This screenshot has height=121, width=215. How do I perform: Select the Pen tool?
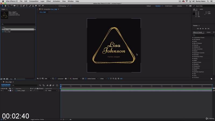[24, 6]
